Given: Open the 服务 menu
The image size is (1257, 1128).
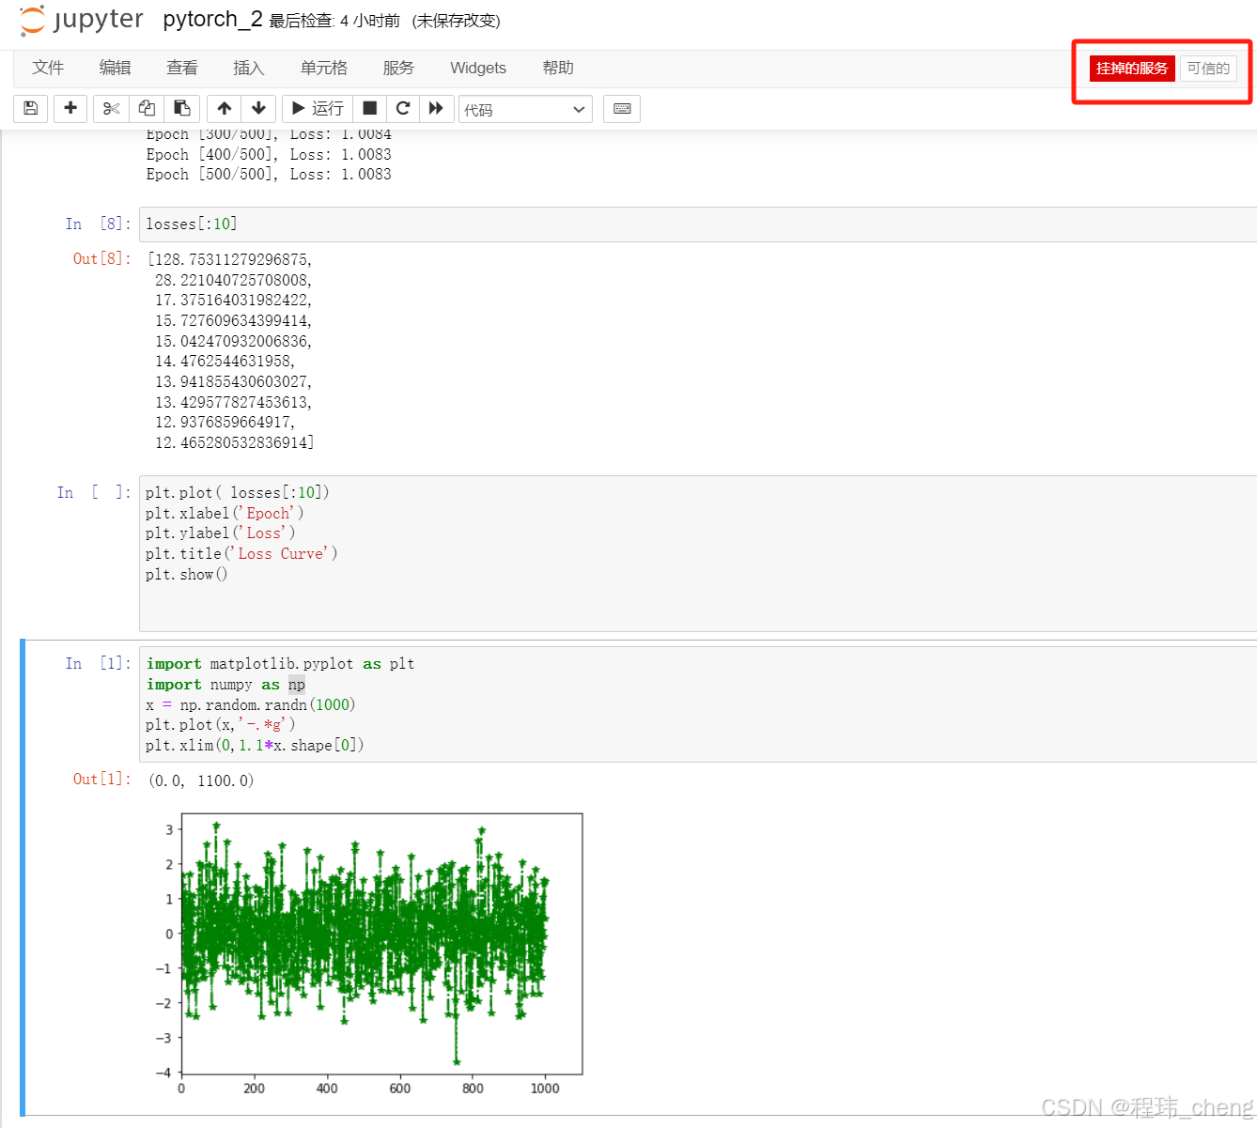Looking at the screenshot, I should pos(398,68).
